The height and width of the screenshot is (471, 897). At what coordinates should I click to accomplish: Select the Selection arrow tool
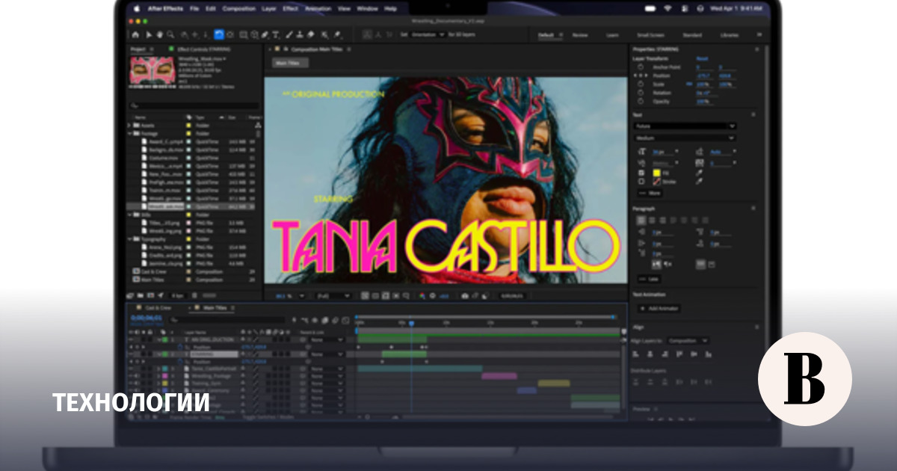pyautogui.click(x=149, y=34)
